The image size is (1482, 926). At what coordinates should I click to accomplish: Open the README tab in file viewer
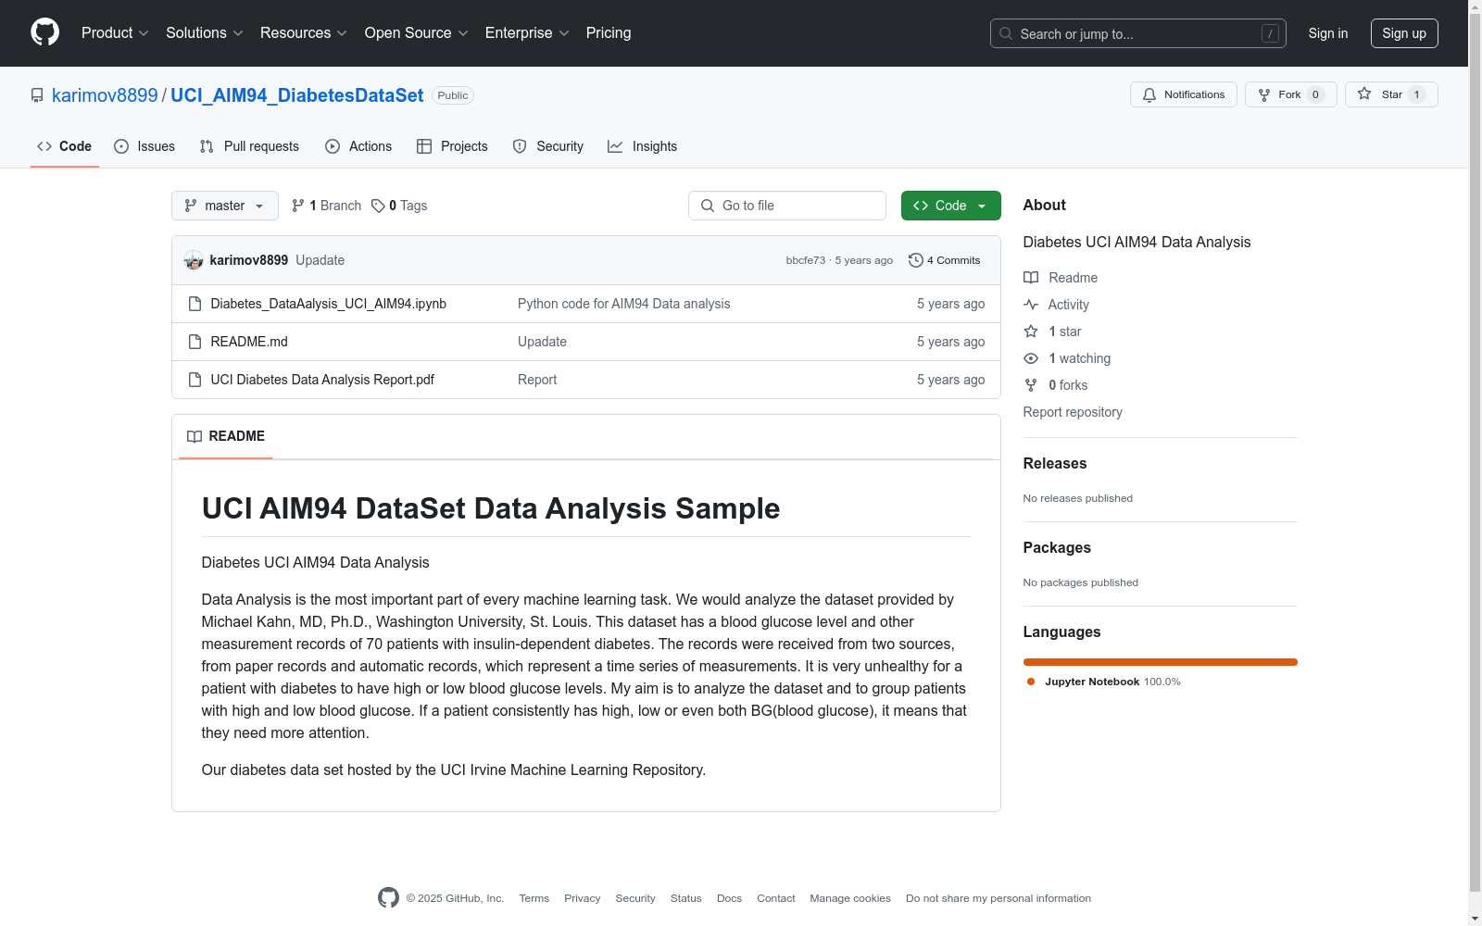point(226,436)
